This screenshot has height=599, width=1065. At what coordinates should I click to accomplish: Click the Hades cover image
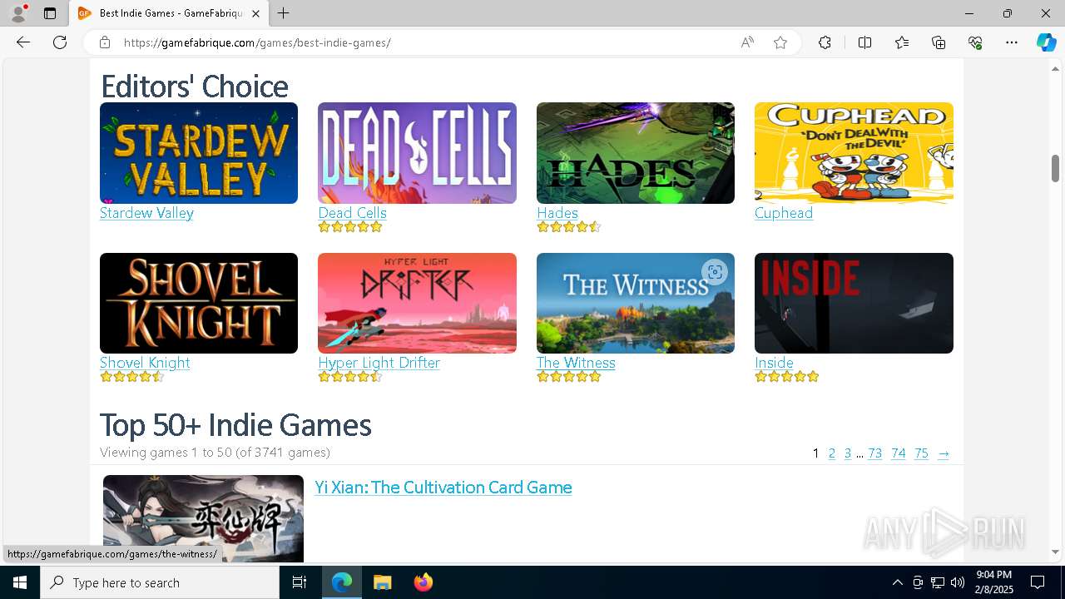point(636,153)
